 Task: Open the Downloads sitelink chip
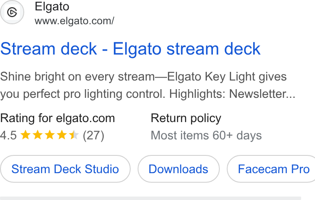[178, 169]
